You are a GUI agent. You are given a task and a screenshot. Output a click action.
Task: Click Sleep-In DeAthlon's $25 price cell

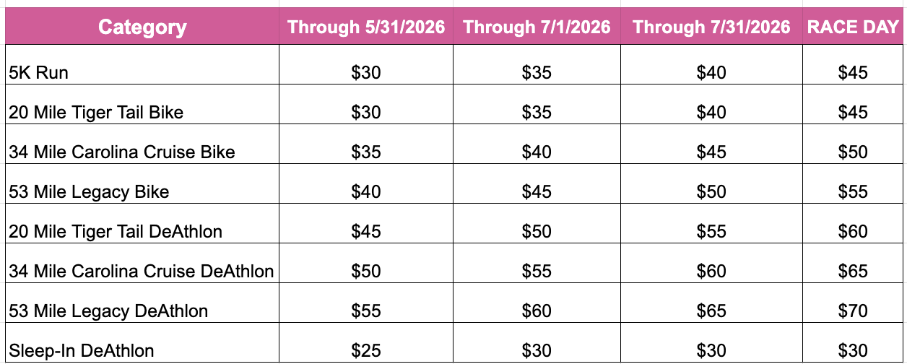(x=365, y=351)
